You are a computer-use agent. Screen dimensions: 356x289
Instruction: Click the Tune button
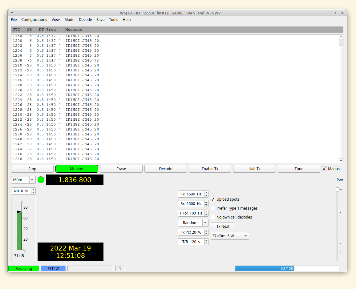299,169
